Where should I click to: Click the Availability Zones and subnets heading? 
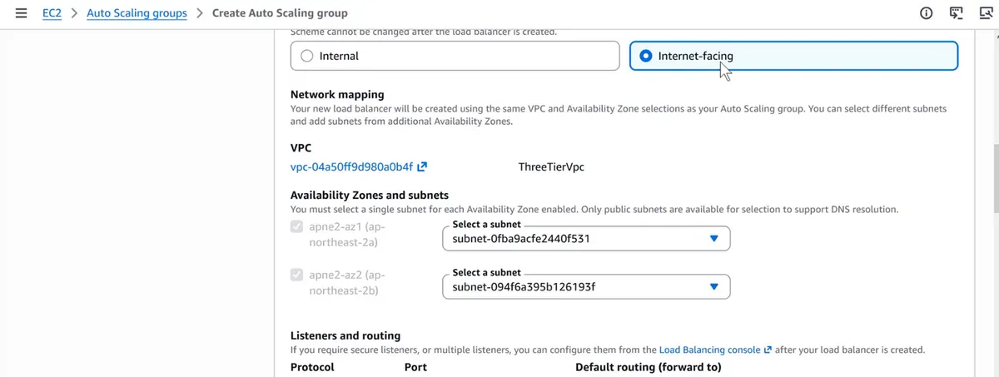(x=370, y=196)
